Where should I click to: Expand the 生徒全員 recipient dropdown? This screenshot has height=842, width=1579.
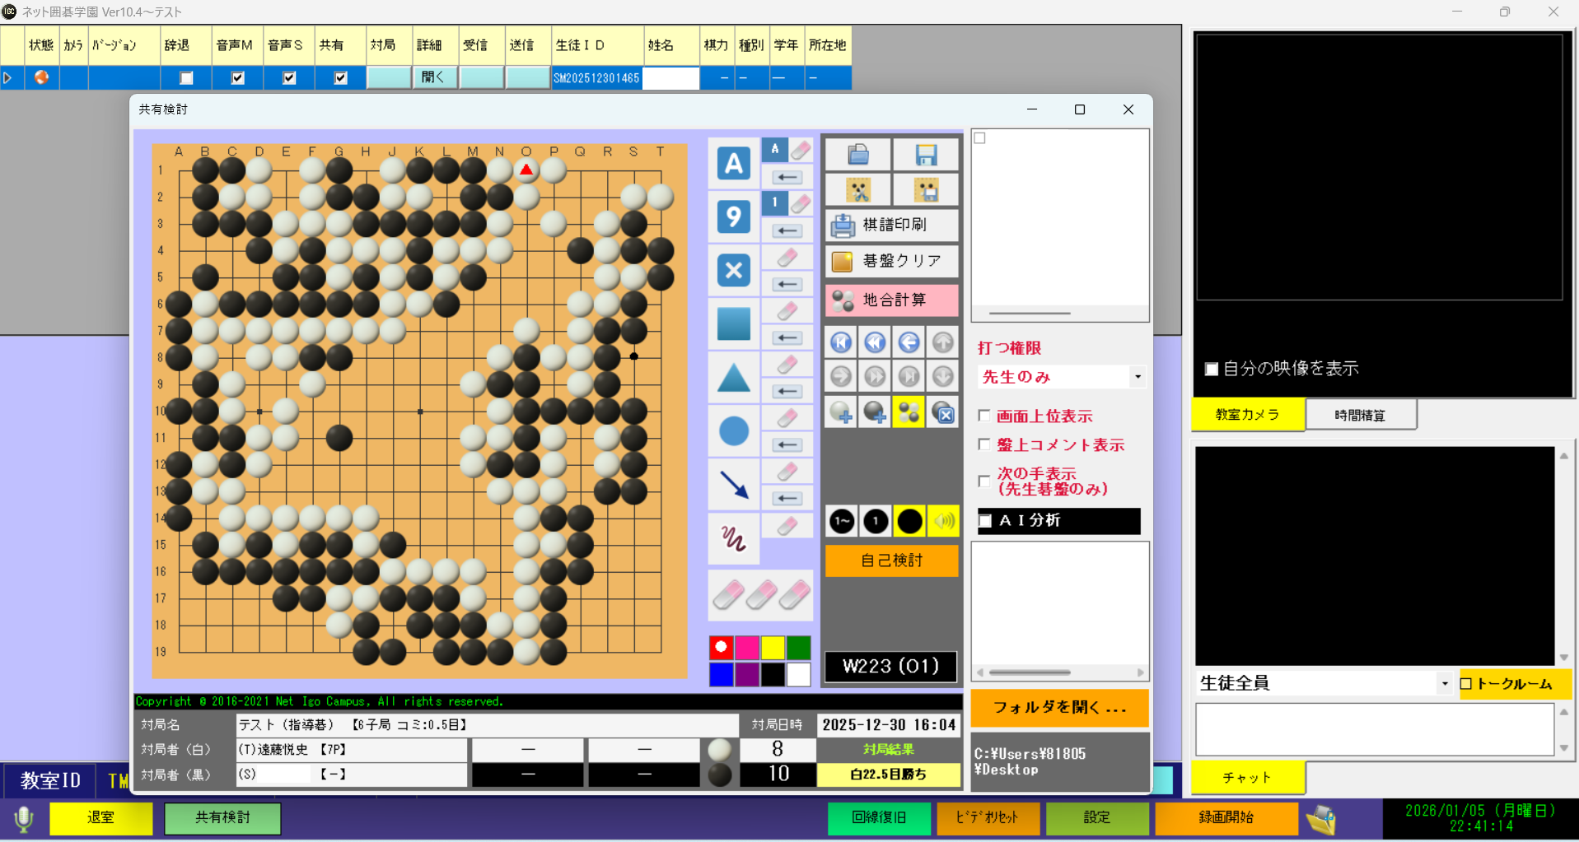pyautogui.click(x=1444, y=684)
